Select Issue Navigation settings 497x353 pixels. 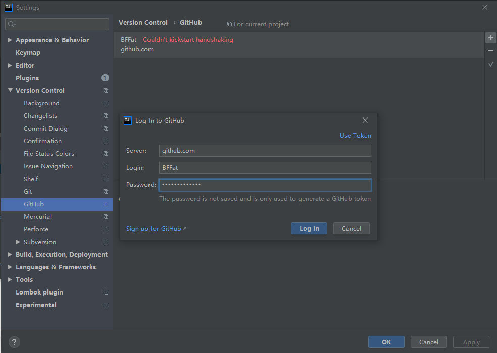click(x=48, y=166)
